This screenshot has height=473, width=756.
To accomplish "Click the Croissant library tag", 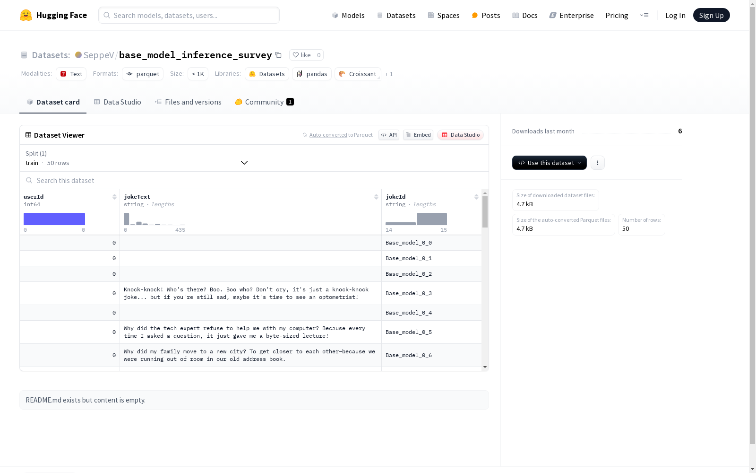I will 358,74.
